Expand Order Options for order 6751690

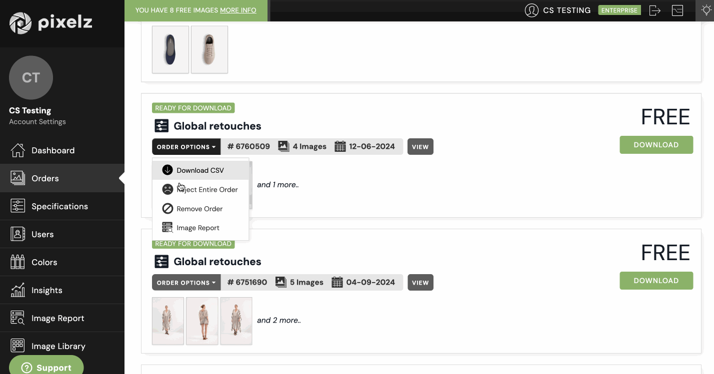tap(186, 283)
